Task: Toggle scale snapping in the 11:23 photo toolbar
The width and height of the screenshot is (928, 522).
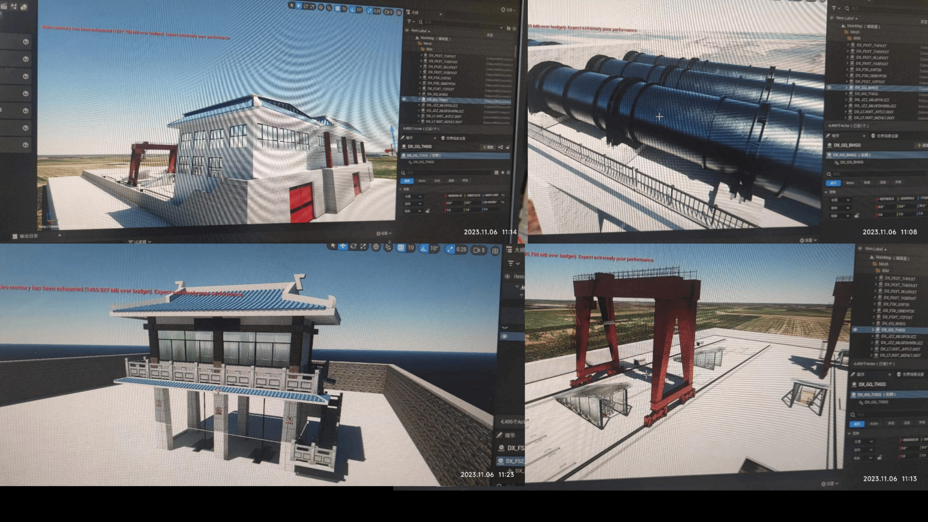Action: pos(450,249)
